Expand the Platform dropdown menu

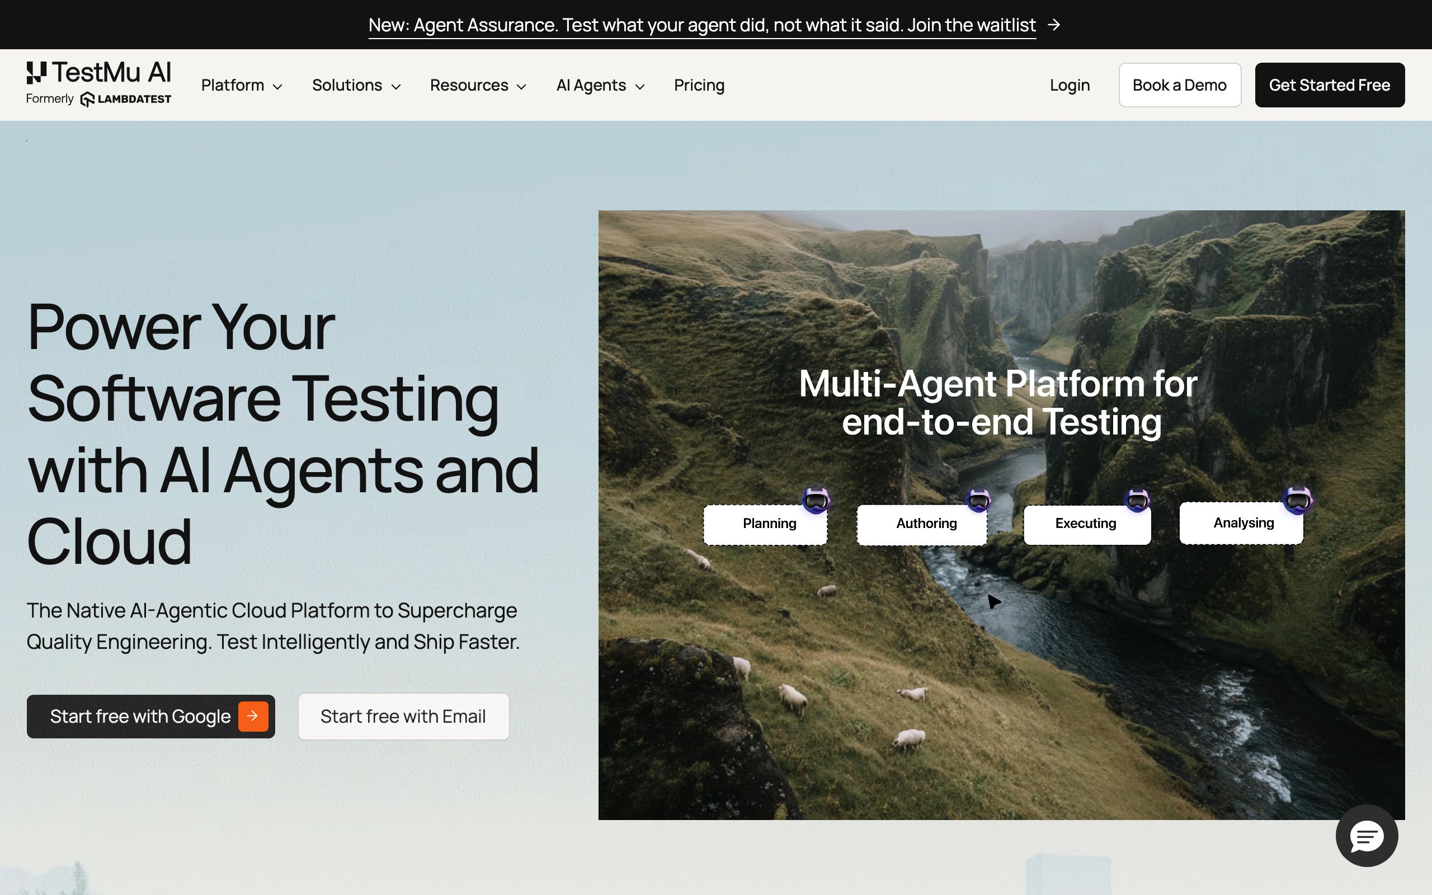coord(242,85)
